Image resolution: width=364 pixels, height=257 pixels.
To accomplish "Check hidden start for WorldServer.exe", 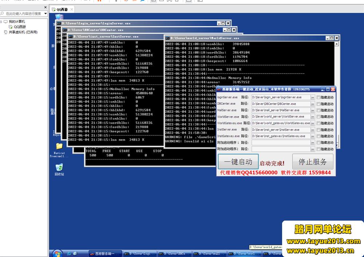I will pyautogui.click(x=318, y=117).
